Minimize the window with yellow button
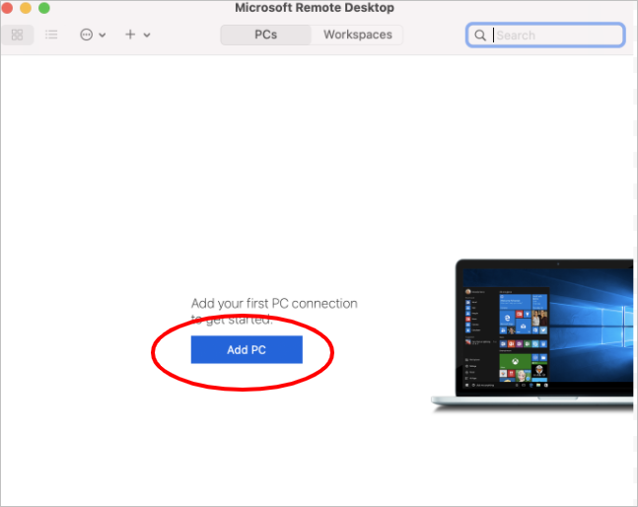638x507 pixels. (26, 8)
